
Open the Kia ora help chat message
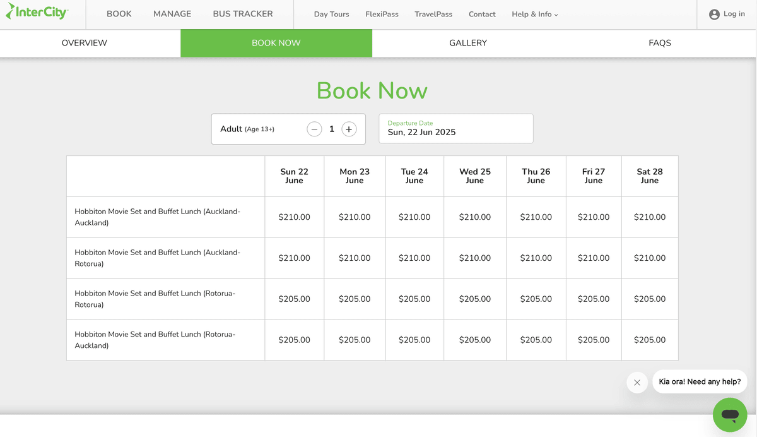700,381
